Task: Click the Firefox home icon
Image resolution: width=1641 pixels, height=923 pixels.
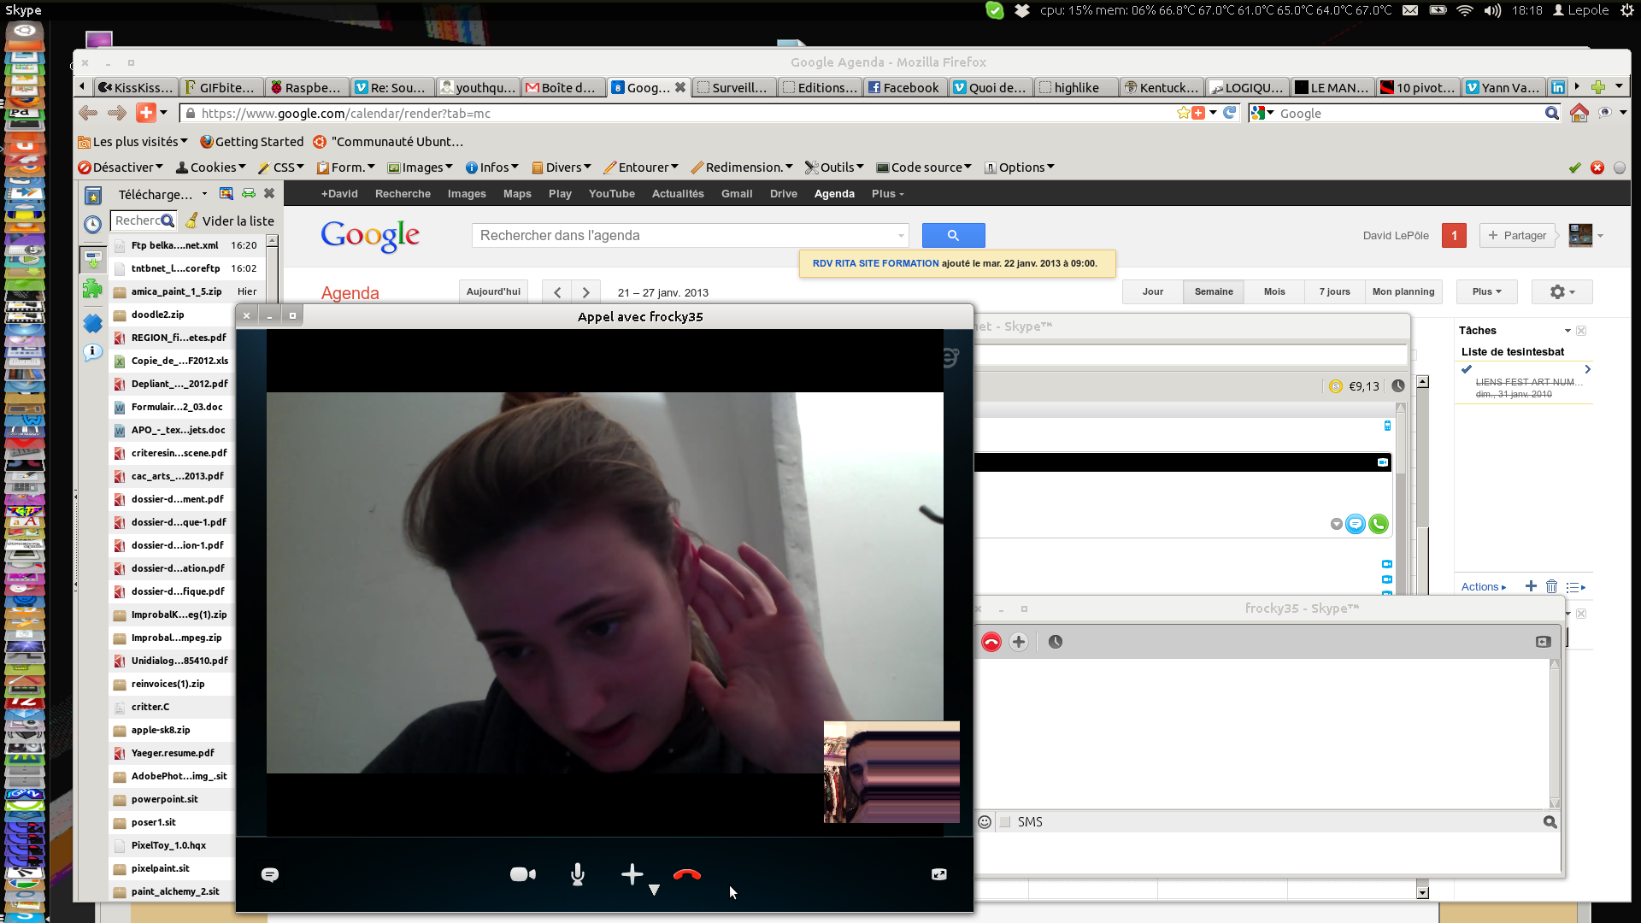Action: tap(1579, 113)
